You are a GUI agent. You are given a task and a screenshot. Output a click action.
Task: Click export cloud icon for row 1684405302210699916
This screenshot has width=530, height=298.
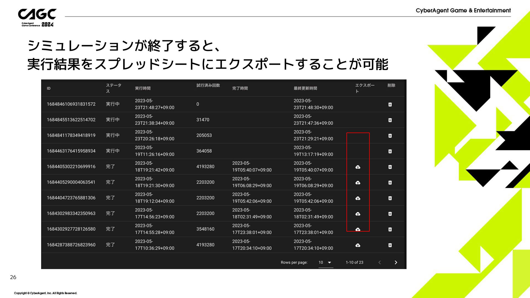coord(358,167)
